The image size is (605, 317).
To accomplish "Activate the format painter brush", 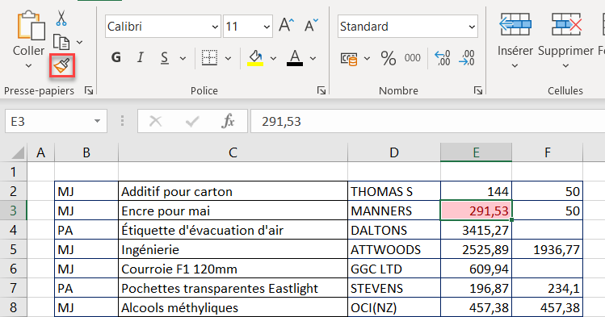I will [x=61, y=66].
